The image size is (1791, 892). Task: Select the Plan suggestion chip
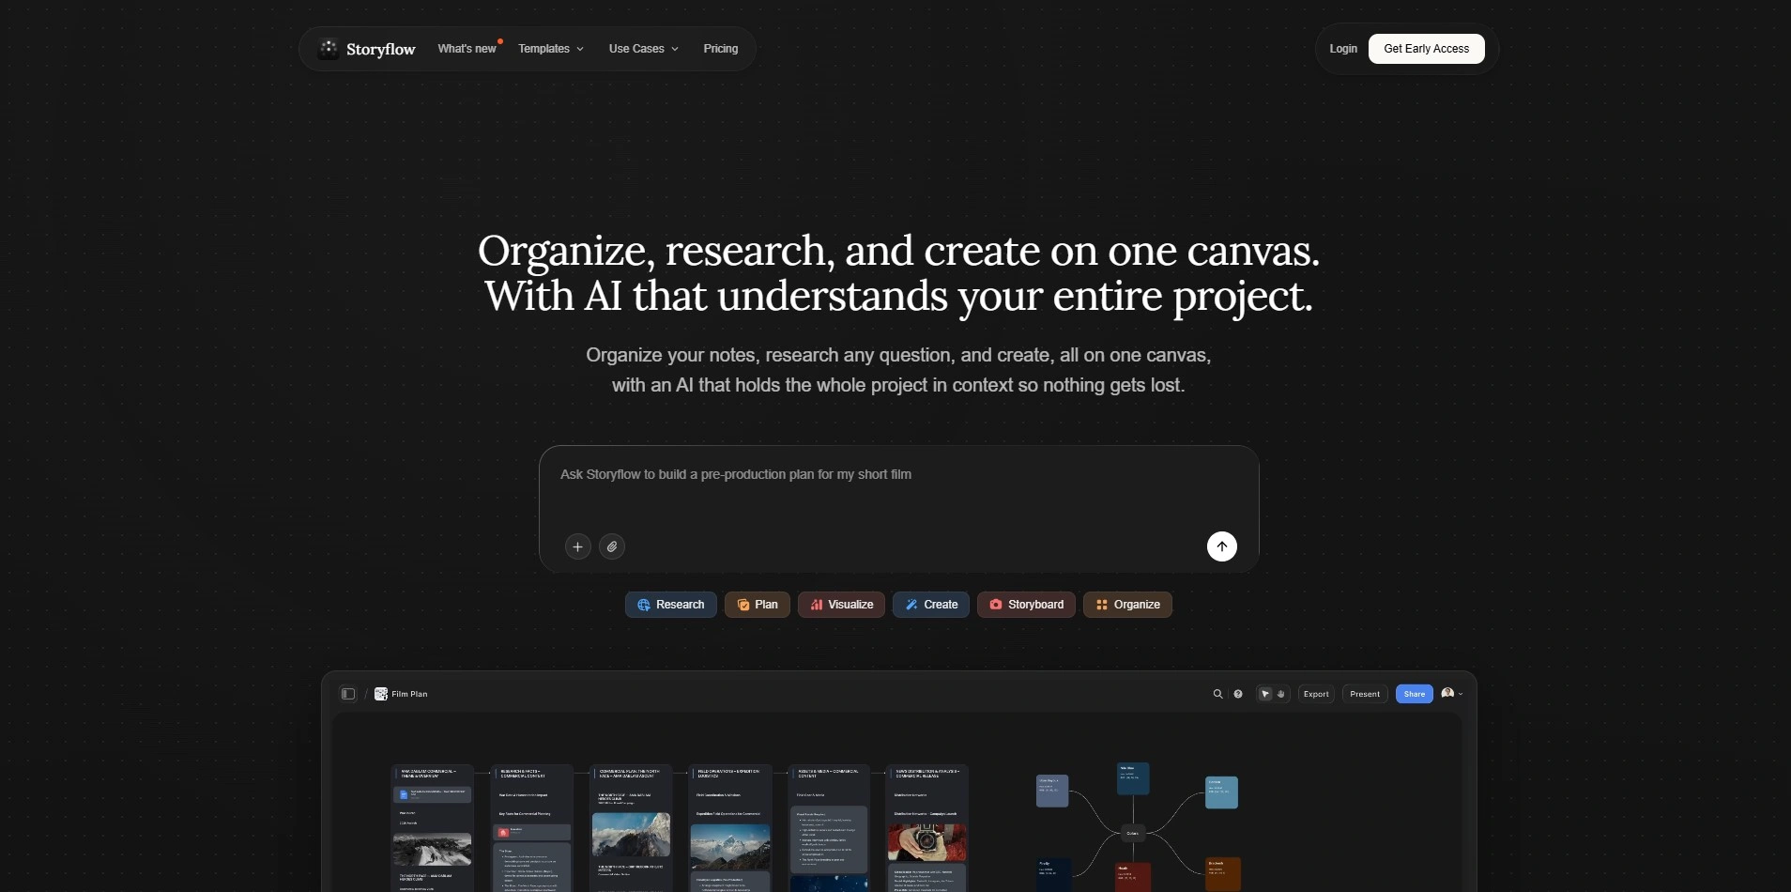coord(758,605)
